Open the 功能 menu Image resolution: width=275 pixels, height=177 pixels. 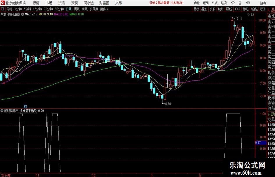tap(197, 3)
